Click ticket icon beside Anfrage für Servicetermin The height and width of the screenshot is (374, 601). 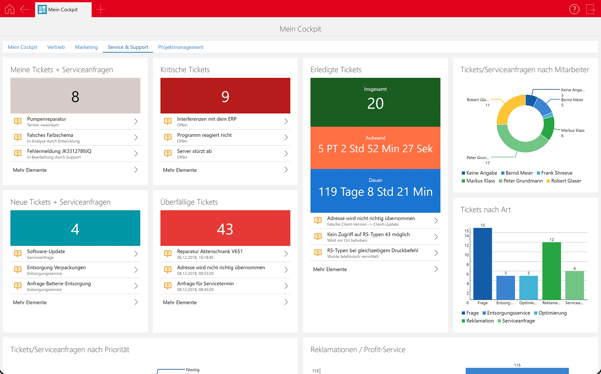coord(168,286)
